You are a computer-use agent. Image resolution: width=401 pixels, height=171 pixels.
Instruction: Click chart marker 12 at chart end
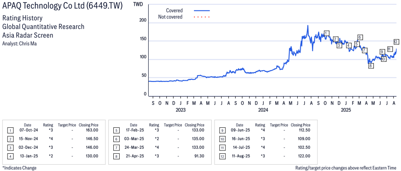click(396, 42)
